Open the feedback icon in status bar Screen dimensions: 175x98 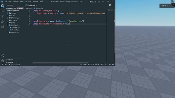pyautogui.click(x=110, y=65)
